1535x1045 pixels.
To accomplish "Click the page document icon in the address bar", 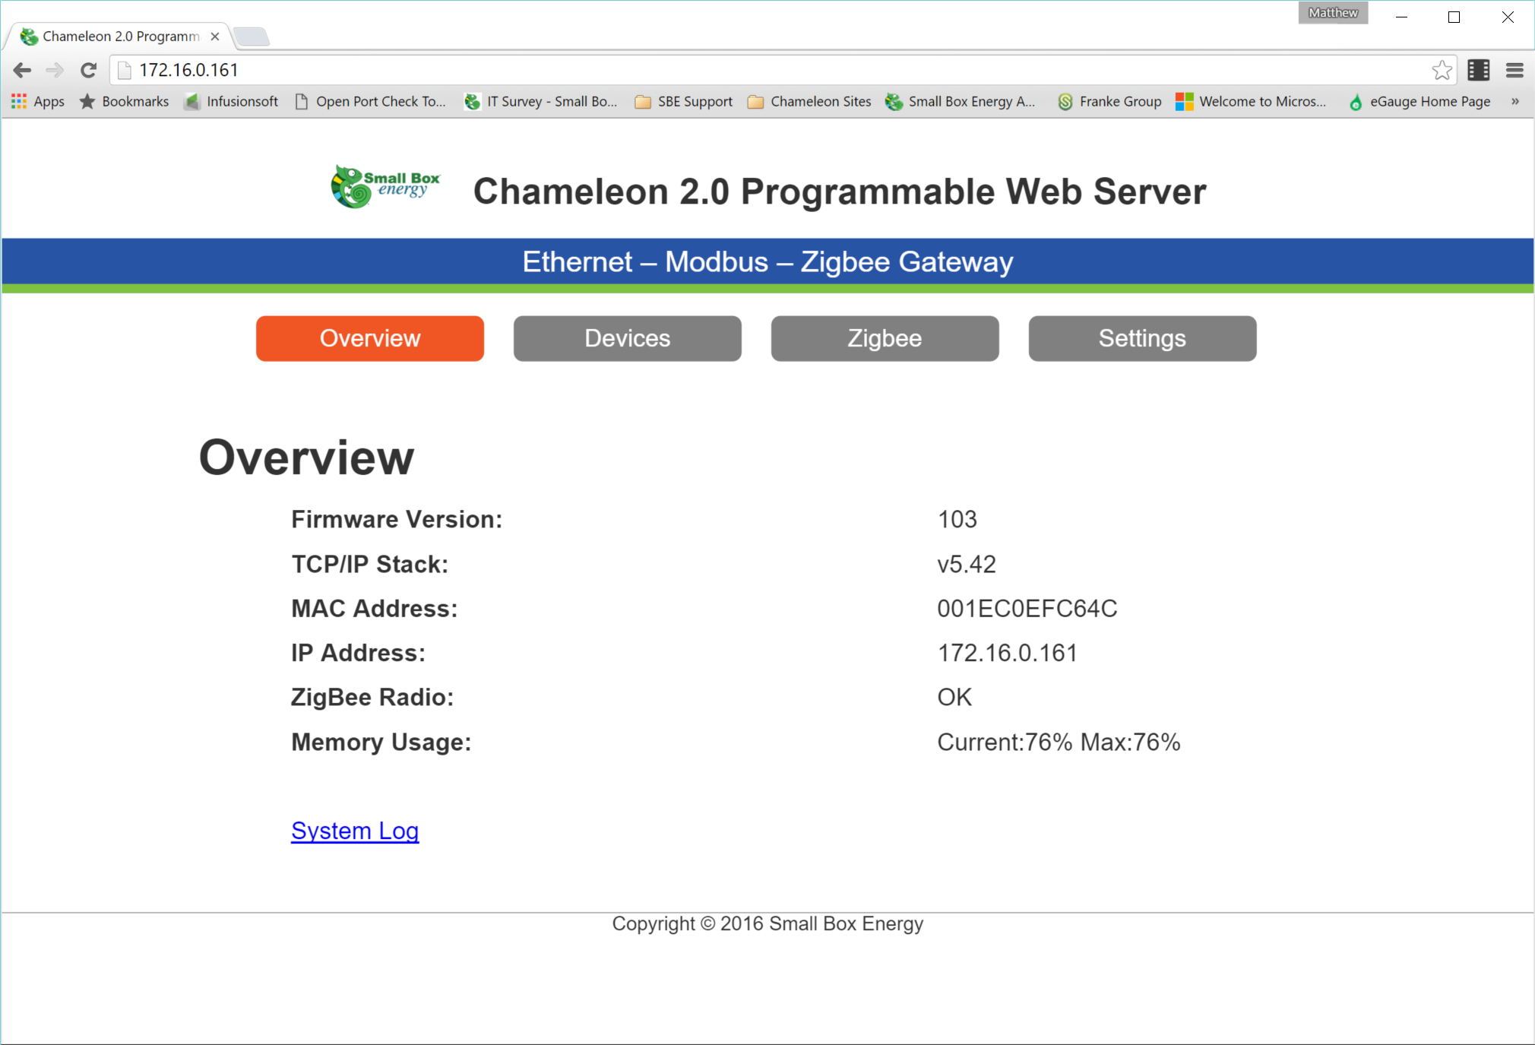I will [125, 70].
